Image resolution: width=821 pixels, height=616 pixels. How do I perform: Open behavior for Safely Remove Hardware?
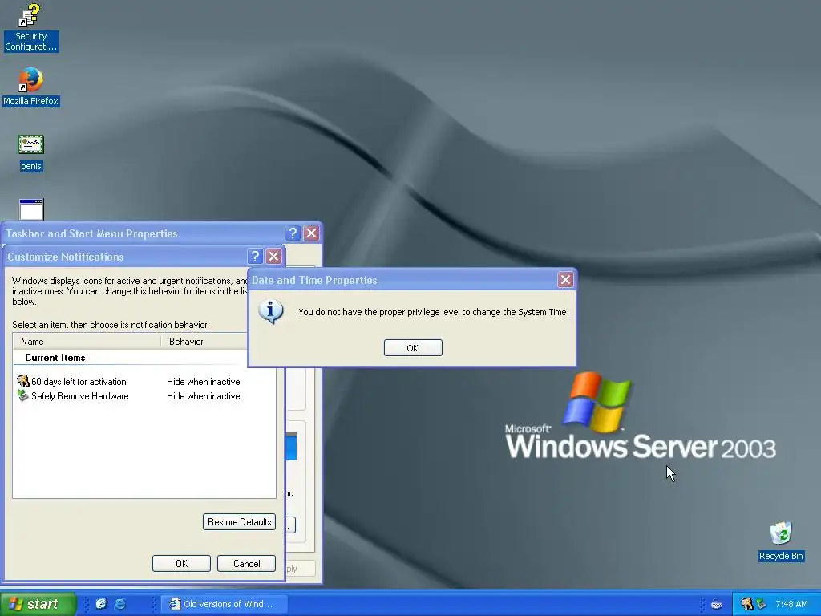click(x=203, y=396)
